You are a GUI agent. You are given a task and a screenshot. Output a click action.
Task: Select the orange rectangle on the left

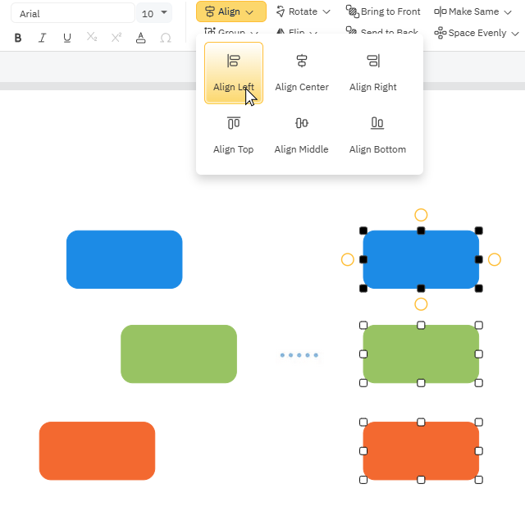pyautogui.click(x=97, y=450)
